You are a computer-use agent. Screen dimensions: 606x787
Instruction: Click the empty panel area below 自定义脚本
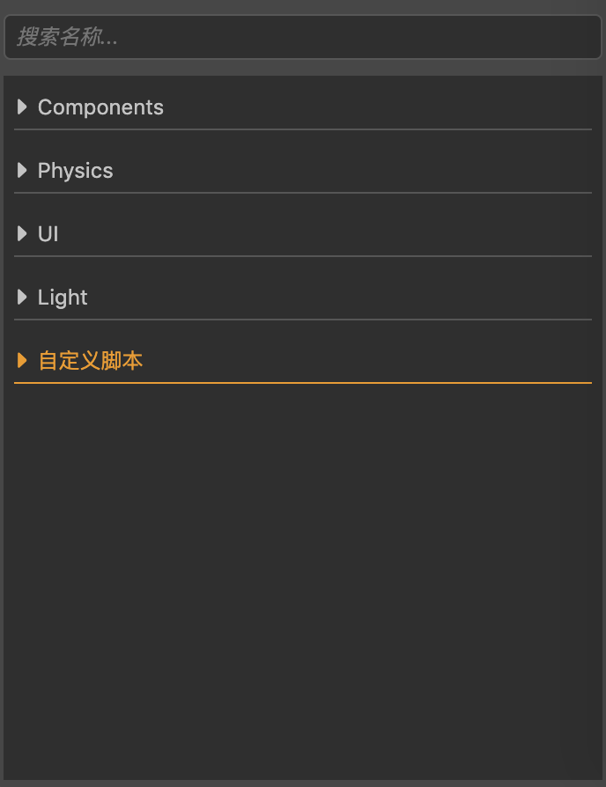tap(303, 572)
